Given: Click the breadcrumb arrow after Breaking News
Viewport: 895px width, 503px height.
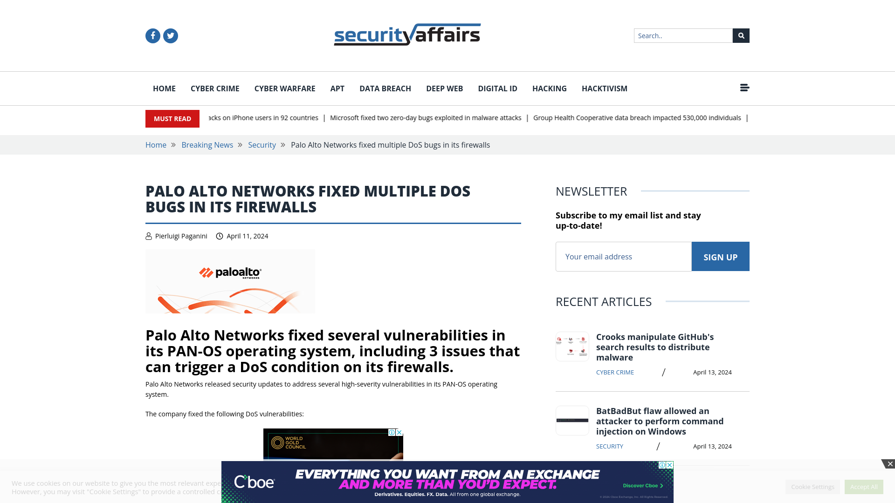Looking at the screenshot, I should pyautogui.click(x=241, y=144).
